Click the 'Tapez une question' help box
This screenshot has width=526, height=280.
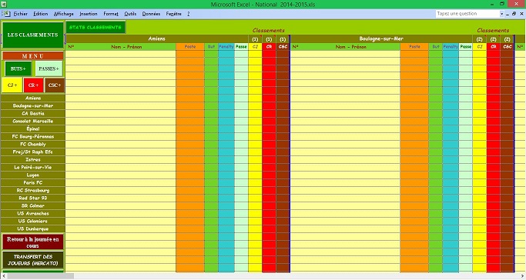(x=467, y=14)
